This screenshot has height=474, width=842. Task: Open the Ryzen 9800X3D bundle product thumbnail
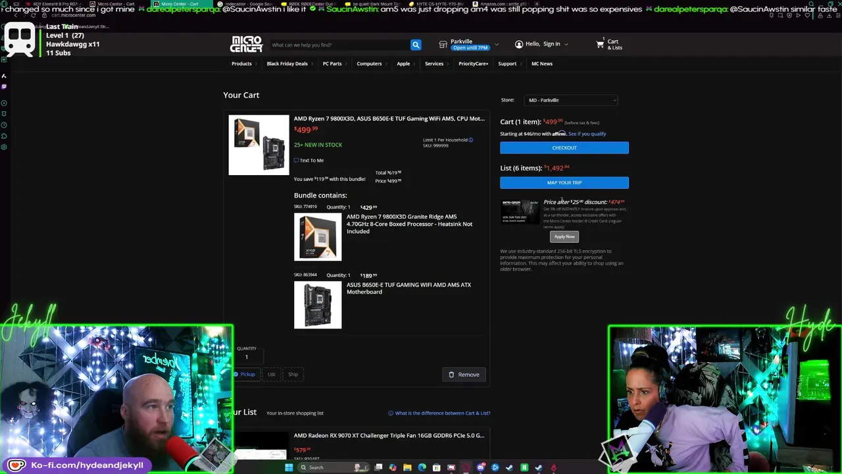click(x=259, y=145)
